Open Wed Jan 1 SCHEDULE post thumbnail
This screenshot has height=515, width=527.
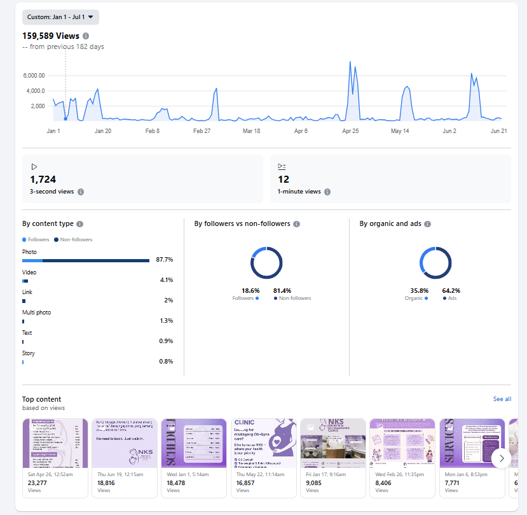[194, 443]
